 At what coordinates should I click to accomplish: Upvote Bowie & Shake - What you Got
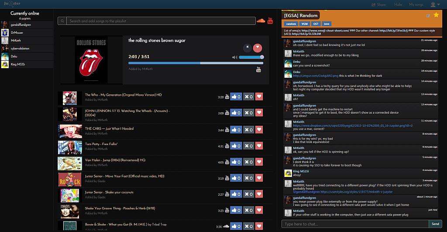tap(236, 226)
